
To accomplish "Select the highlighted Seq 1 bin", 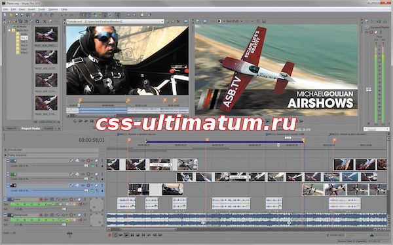I will [x=24, y=38].
